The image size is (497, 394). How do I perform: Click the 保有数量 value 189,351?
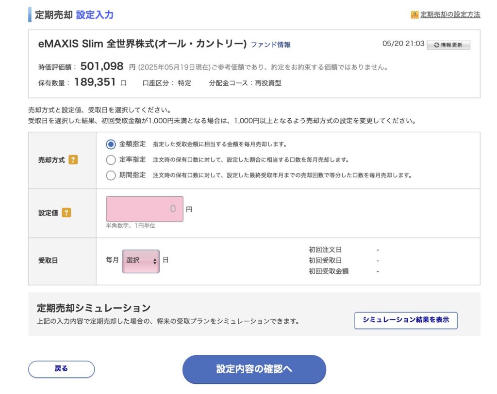[x=95, y=82]
